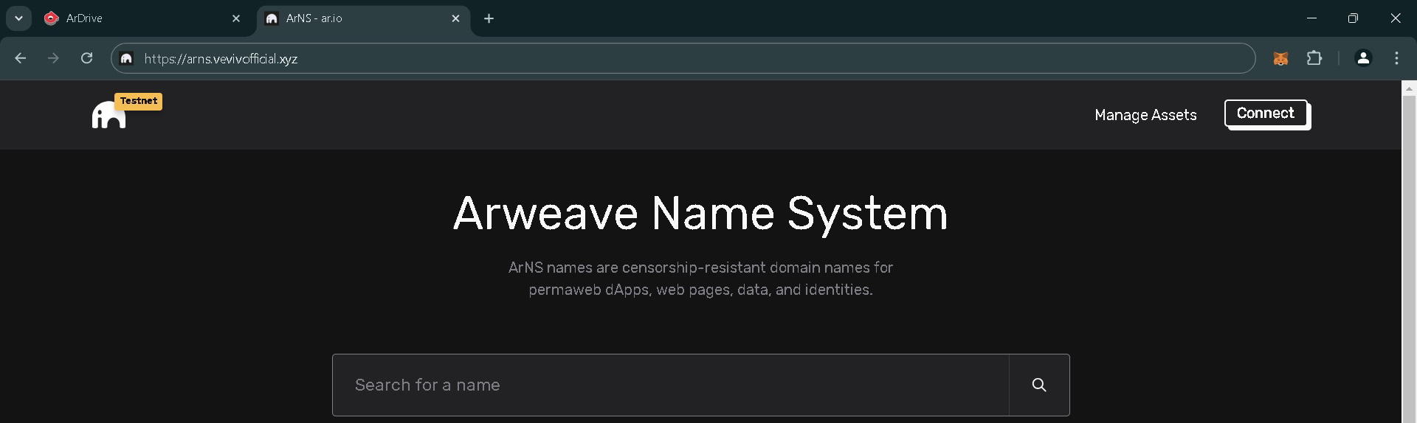1417x423 pixels.
Task: Click the ar.io elephant logo
Action: [108, 115]
